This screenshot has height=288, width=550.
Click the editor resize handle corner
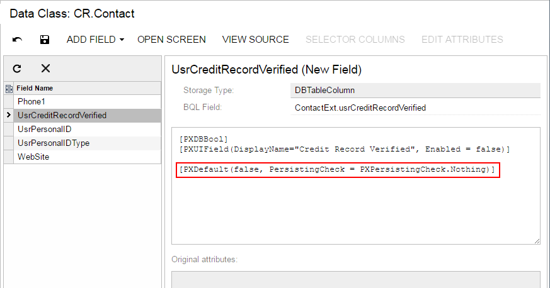[537, 241]
